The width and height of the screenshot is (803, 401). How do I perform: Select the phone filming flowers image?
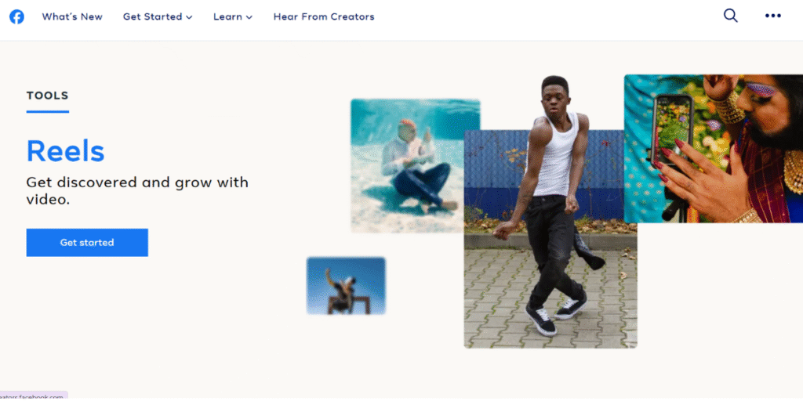coord(714,149)
